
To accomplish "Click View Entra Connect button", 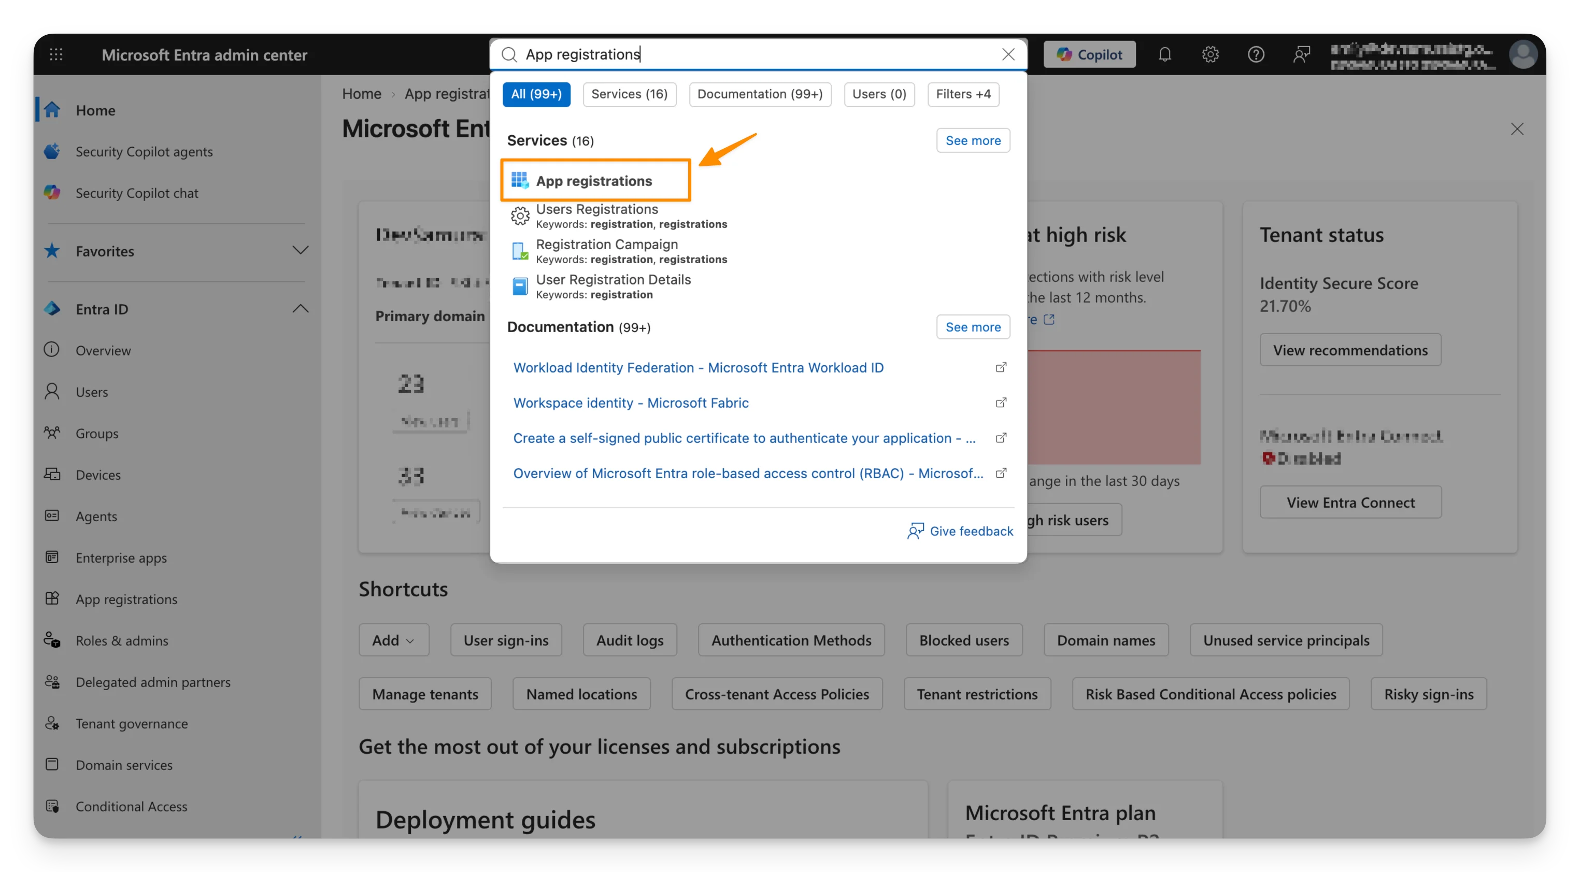I will 1350,502.
